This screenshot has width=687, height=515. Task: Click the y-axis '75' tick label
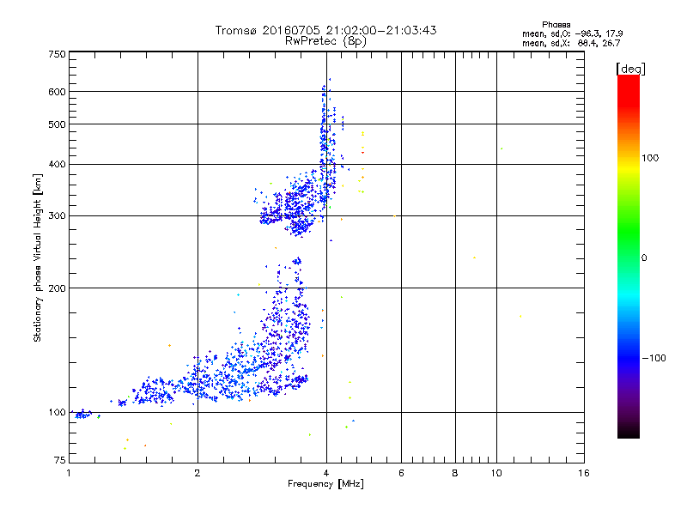60,460
